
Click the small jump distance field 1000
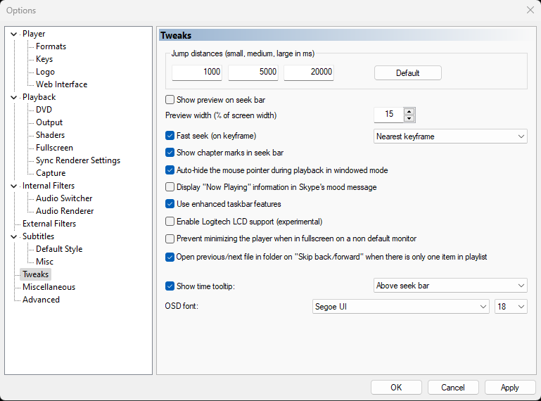pyautogui.click(x=197, y=72)
